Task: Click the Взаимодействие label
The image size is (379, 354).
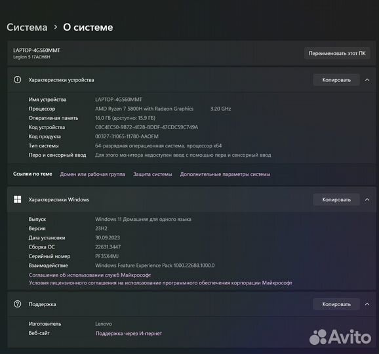Action: click(x=48, y=265)
